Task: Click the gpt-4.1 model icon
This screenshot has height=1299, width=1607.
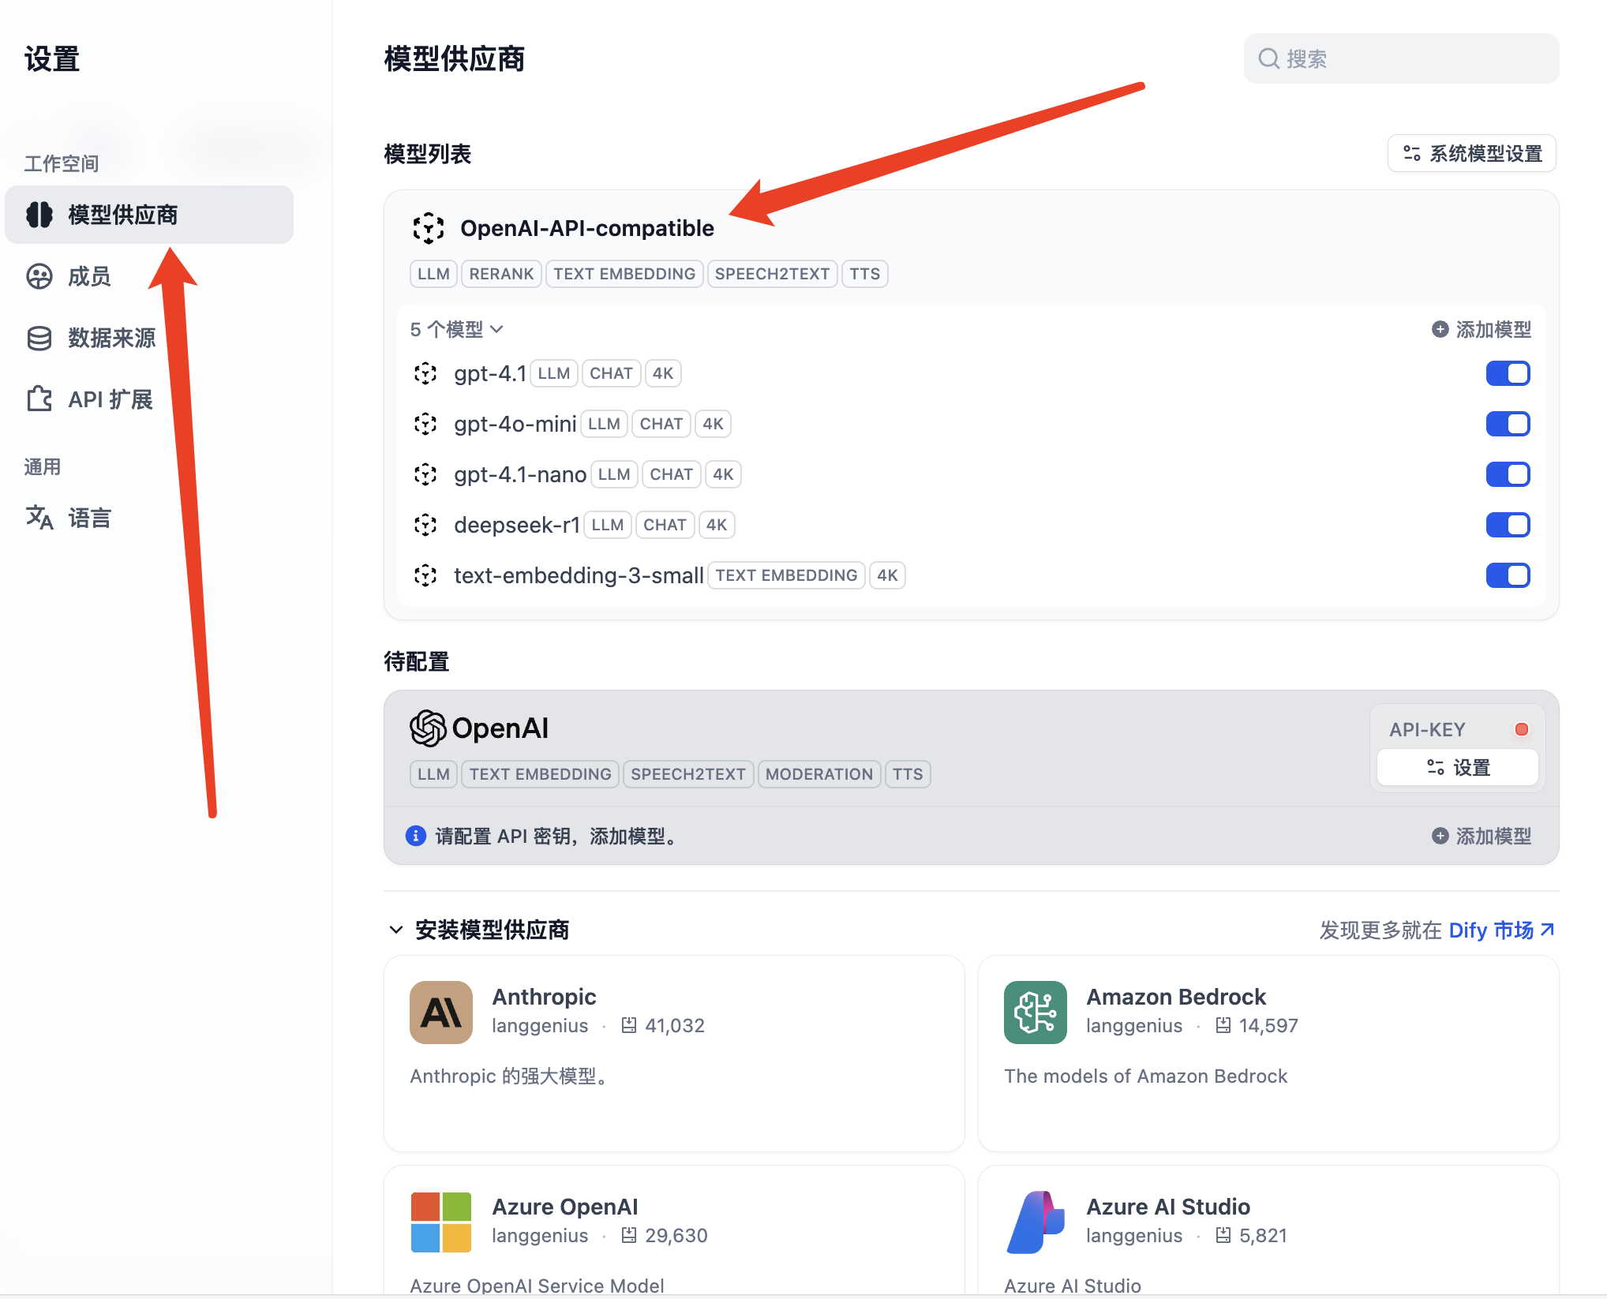Action: (x=425, y=373)
